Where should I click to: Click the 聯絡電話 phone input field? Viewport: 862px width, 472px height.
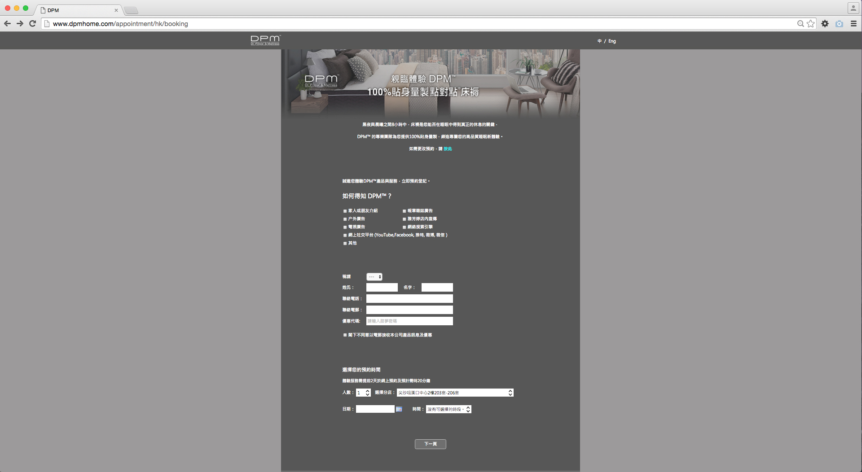tap(409, 299)
